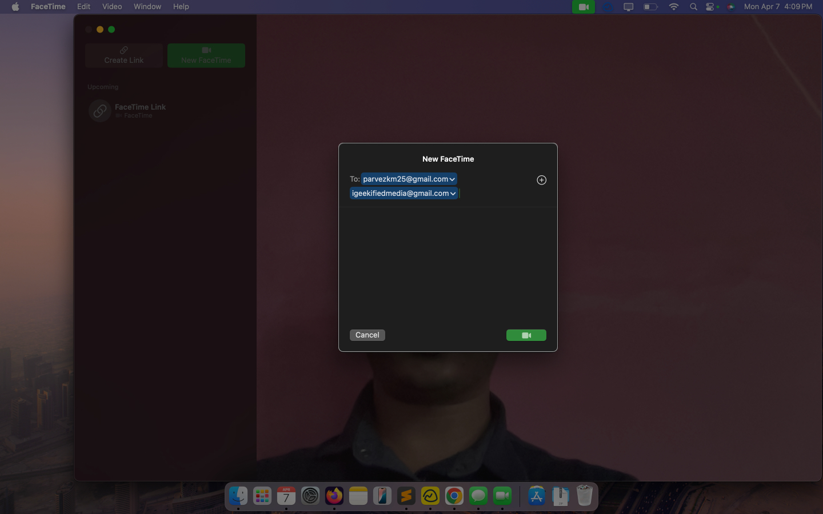823x514 pixels.
Task: Open Control Center from the menu bar
Action: (x=712, y=6)
